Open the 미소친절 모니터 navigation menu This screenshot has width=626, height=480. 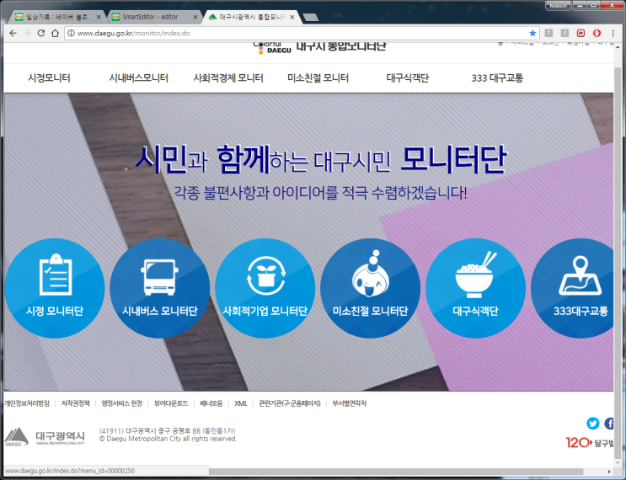pos(318,77)
